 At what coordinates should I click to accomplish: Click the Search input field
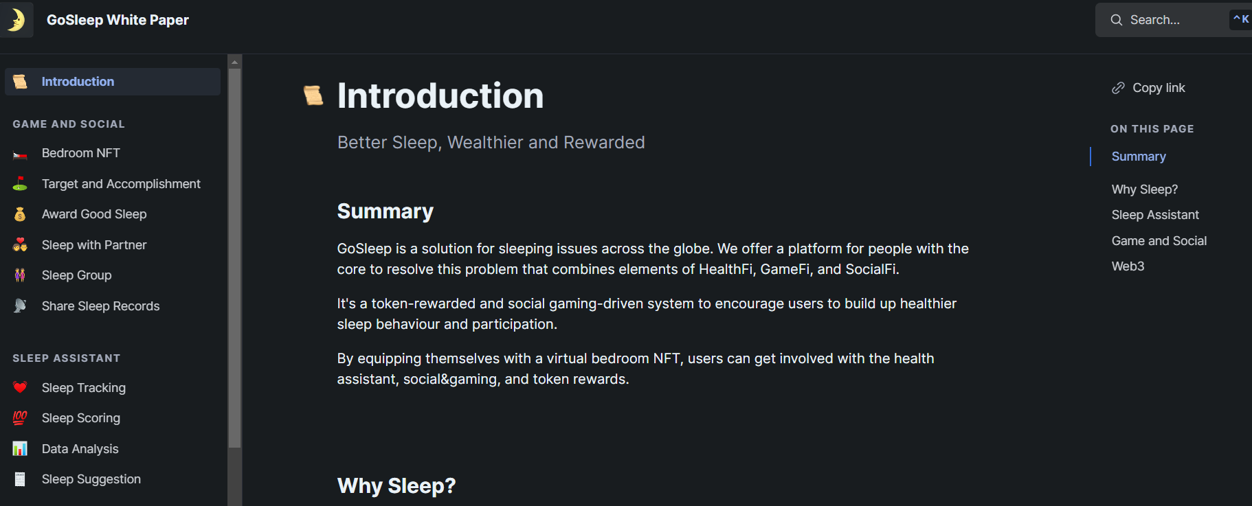pyautogui.click(x=1173, y=20)
